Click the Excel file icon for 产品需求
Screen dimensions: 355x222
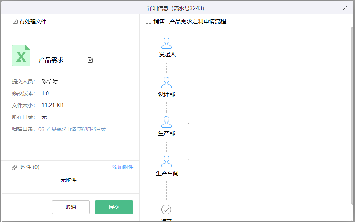point(21,56)
